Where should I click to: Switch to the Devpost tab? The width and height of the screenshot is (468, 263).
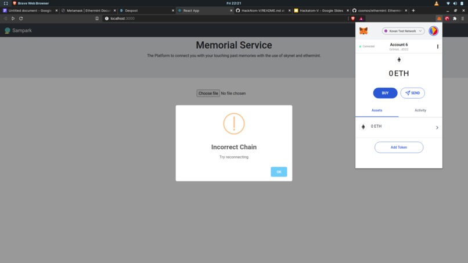146,10
